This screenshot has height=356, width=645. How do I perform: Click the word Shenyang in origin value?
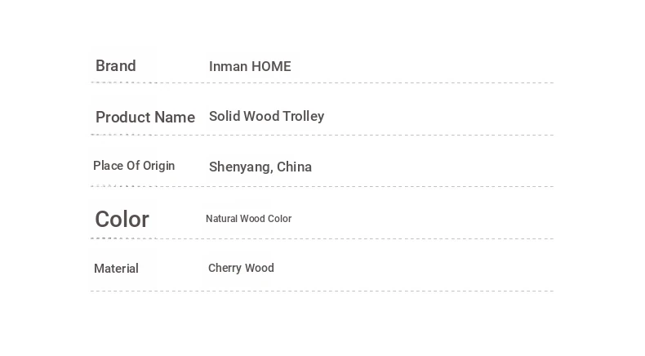pos(241,167)
